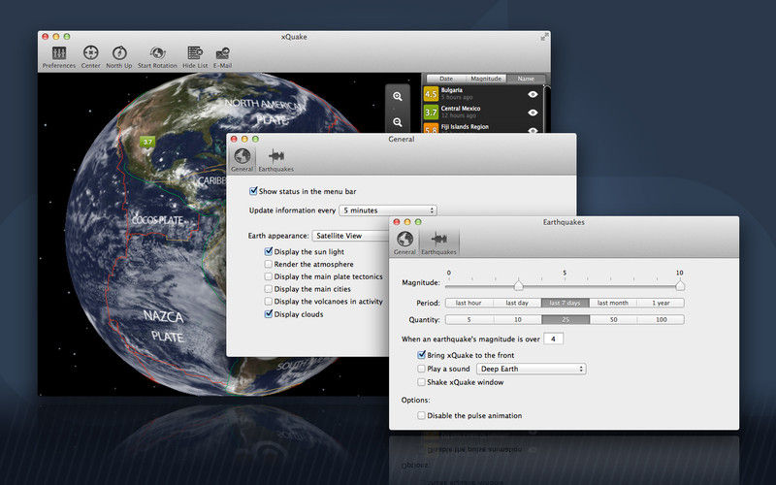Set quantity to 25
776x485 pixels.
(x=566, y=320)
